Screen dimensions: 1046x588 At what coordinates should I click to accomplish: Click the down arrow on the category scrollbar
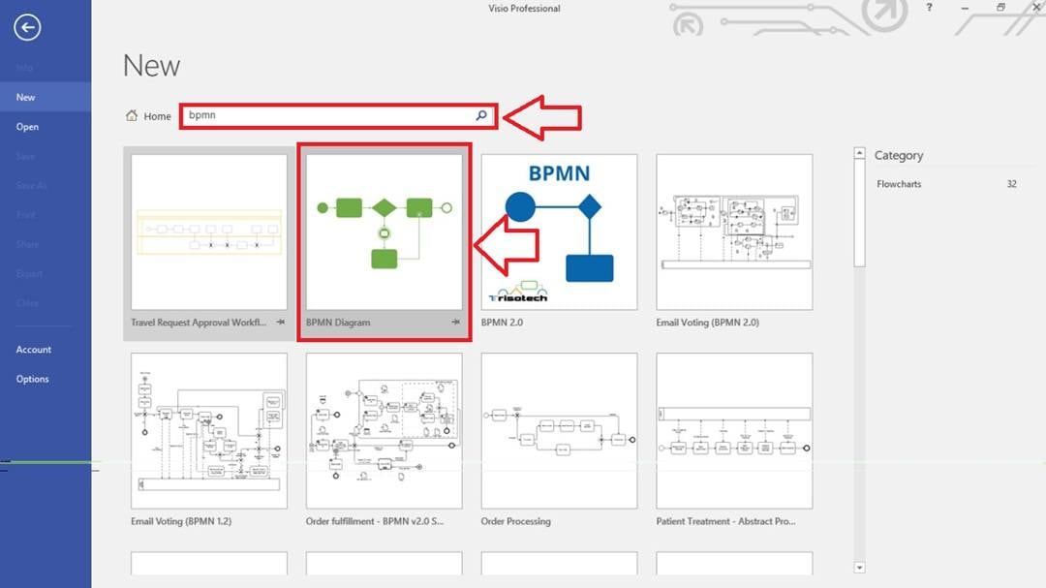(859, 568)
